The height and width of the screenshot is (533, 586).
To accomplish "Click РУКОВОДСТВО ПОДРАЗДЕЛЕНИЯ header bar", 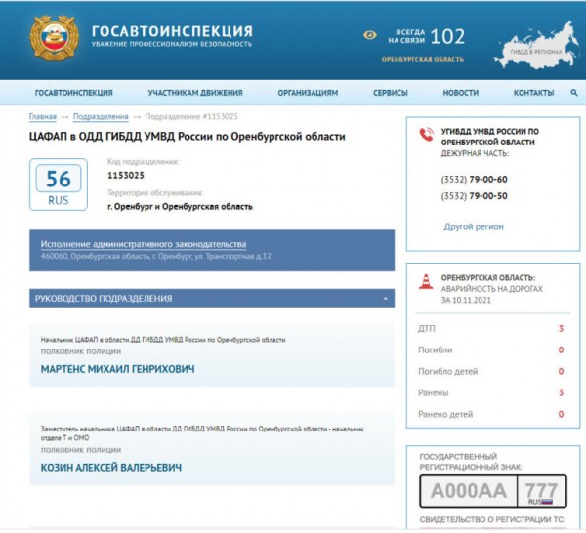I will 212,298.
